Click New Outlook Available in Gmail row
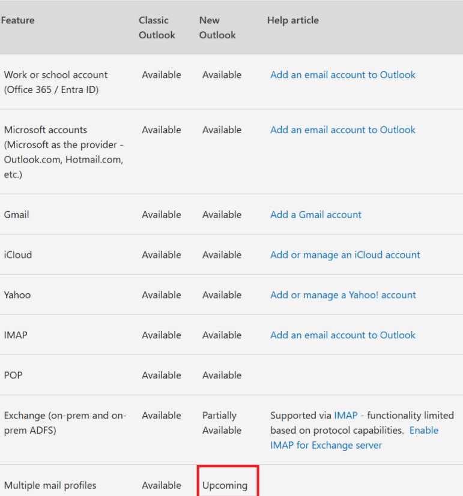Screen dimensions: 463x496 pyautogui.click(x=222, y=215)
